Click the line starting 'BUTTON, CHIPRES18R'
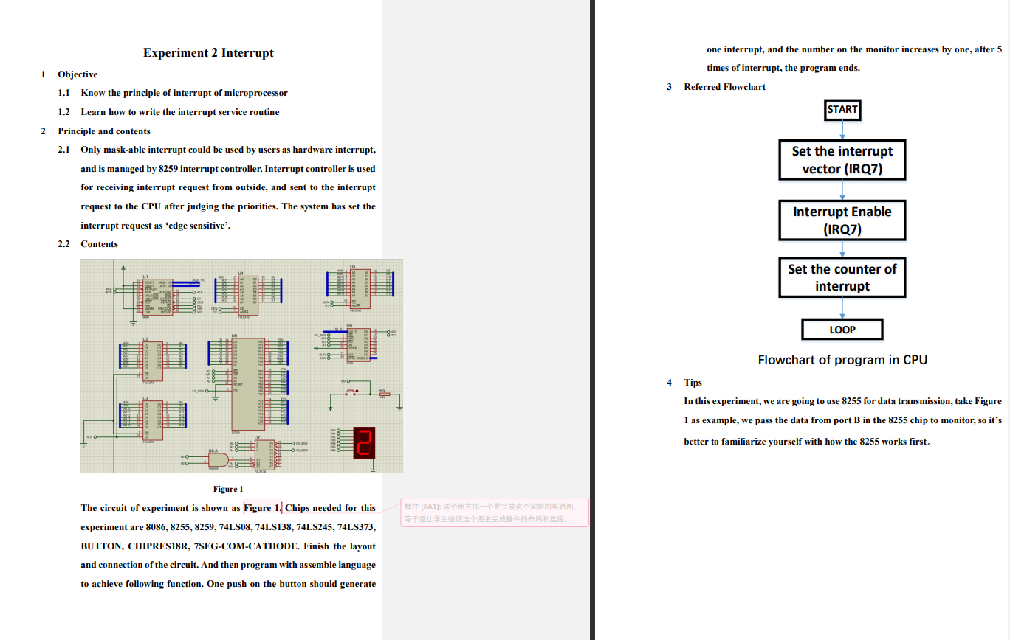 click(228, 546)
